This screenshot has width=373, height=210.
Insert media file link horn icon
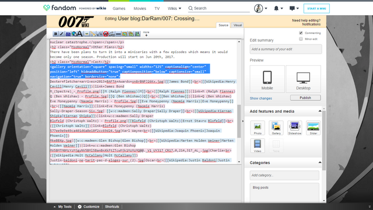coord(93,34)
